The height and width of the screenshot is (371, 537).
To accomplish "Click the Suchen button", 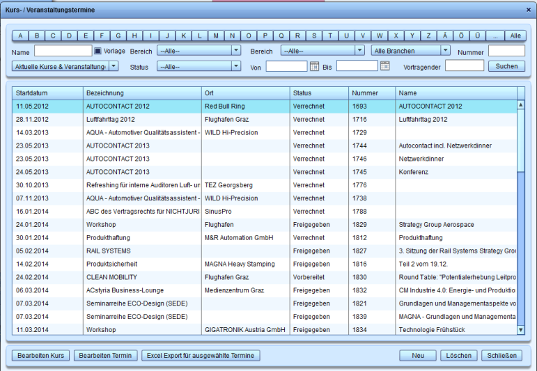I will (506, 66).
